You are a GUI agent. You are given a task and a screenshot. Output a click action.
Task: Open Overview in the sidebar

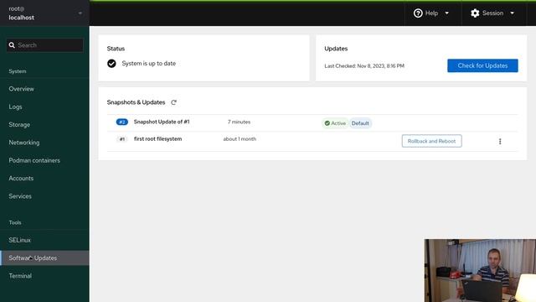point(44,89)
